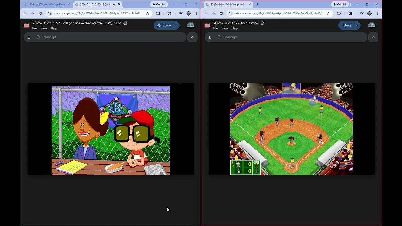
Task: Close the 17-02-40.mp4 tab
Action: [250, 4]
